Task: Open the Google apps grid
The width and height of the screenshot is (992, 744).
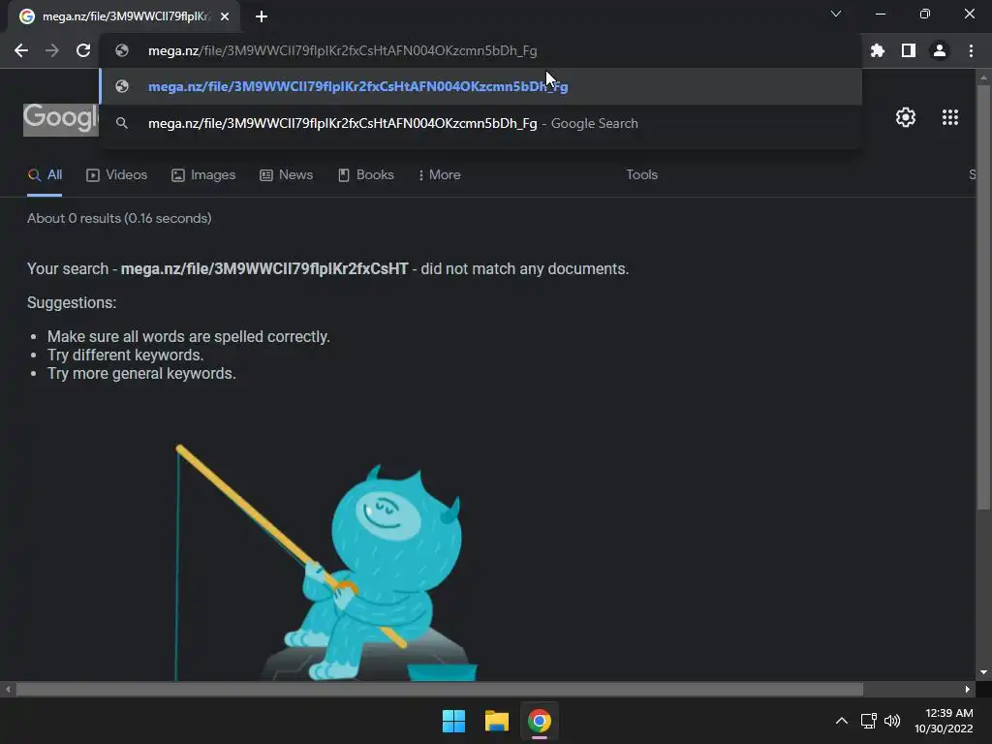Action: pos(949,117)
